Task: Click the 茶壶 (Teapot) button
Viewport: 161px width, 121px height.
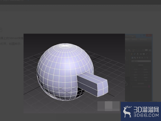Action: tap(136, 80)
